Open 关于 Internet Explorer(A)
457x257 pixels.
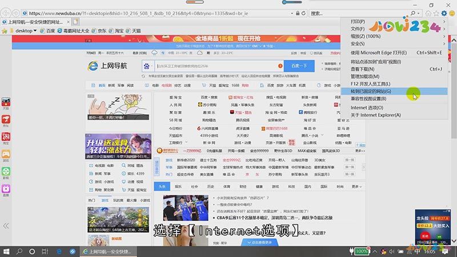pyautogui.click(x=394, y=115)
